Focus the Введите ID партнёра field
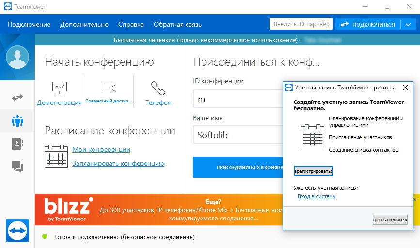This screenshot has height=248, width=420. [301, 24]
